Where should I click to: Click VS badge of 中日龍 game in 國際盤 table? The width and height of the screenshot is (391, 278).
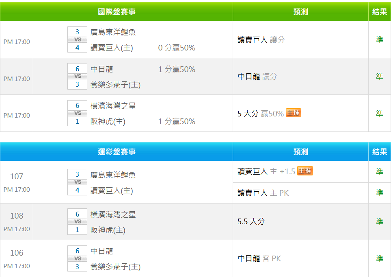click(x=77, y=76)
